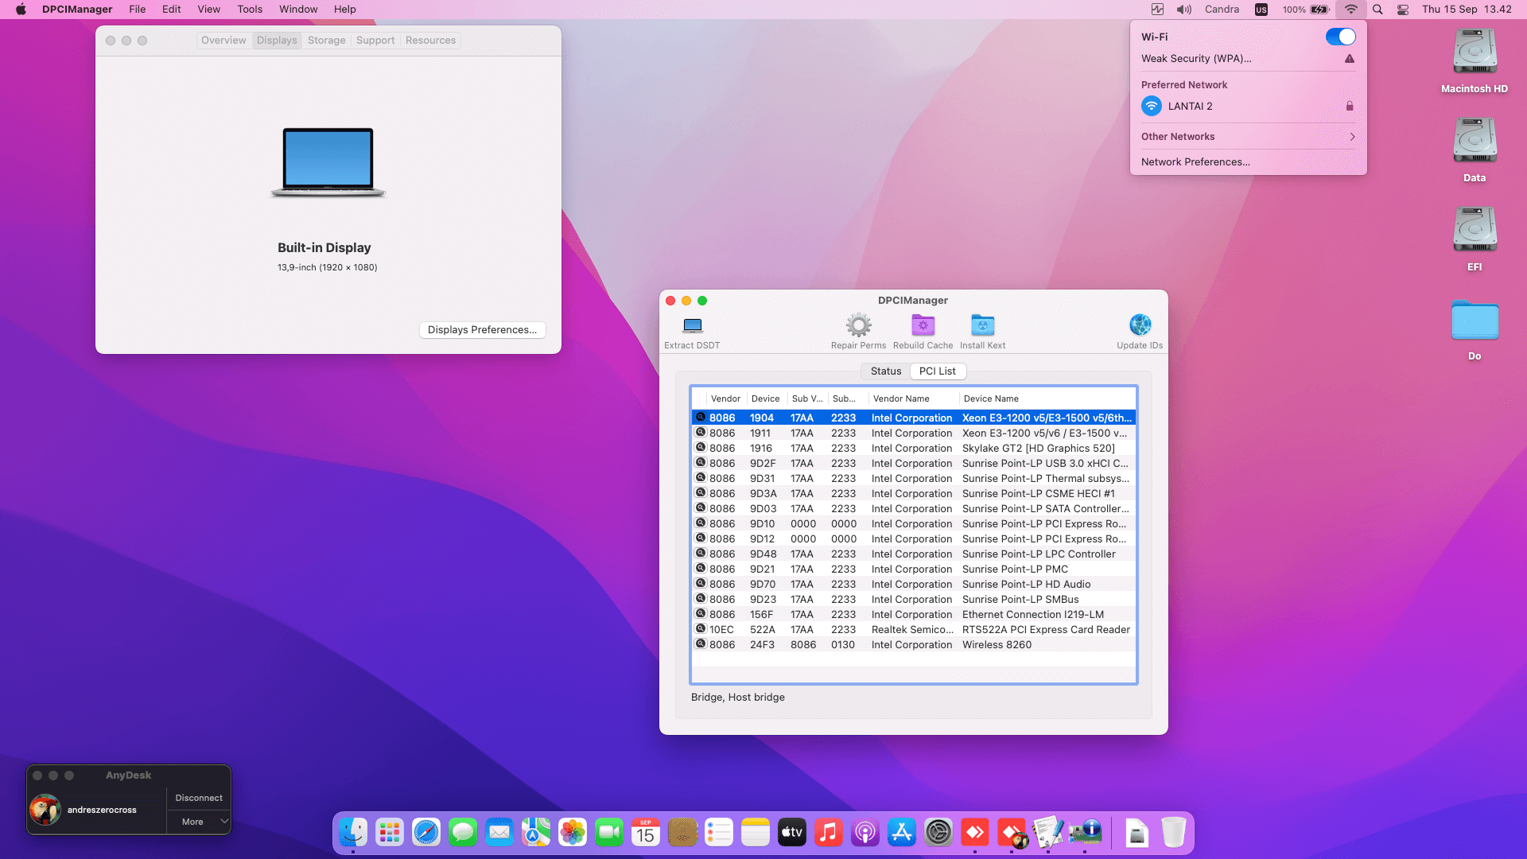Click Disconnect in the AnyDesk panel
Viewport: 1527px width, 859px height.
199,798
